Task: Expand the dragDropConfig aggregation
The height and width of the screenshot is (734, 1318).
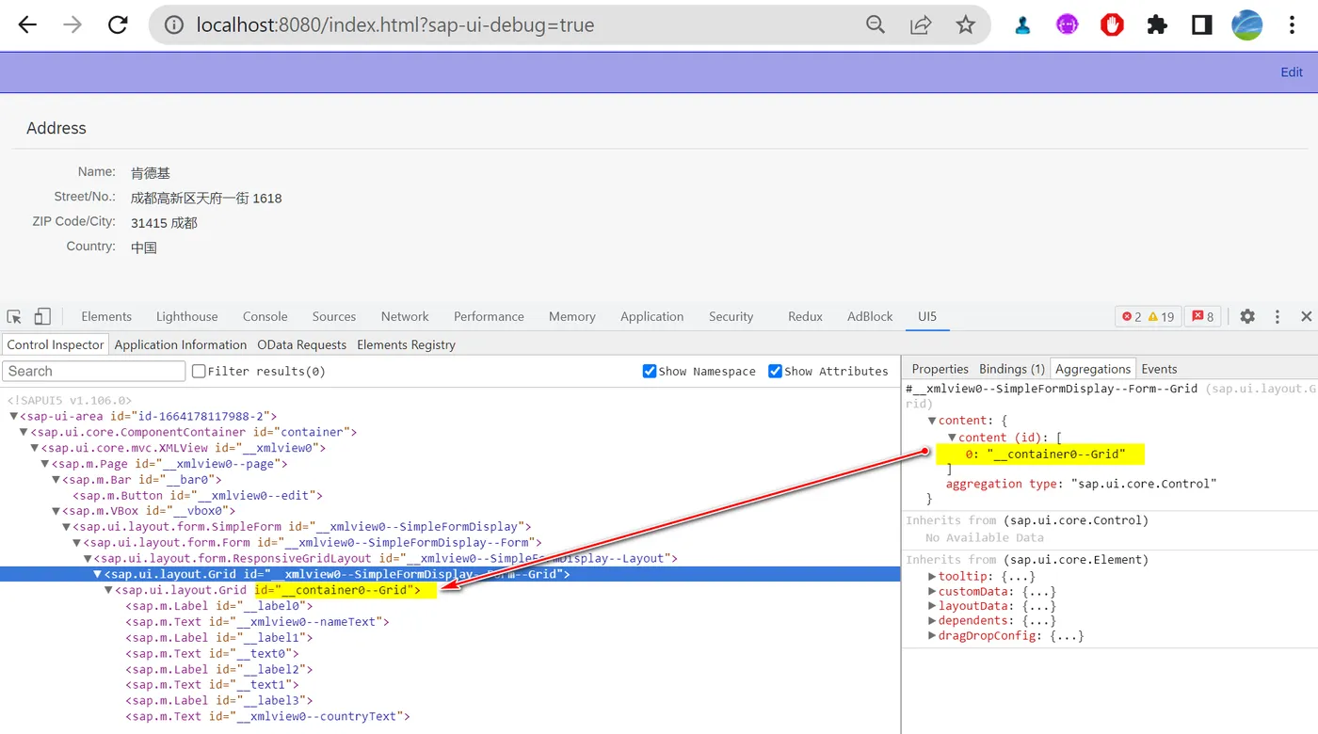Action: click(x=932, y=636)
